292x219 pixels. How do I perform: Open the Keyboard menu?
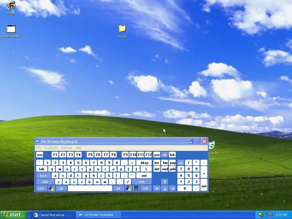coord(51,148)
